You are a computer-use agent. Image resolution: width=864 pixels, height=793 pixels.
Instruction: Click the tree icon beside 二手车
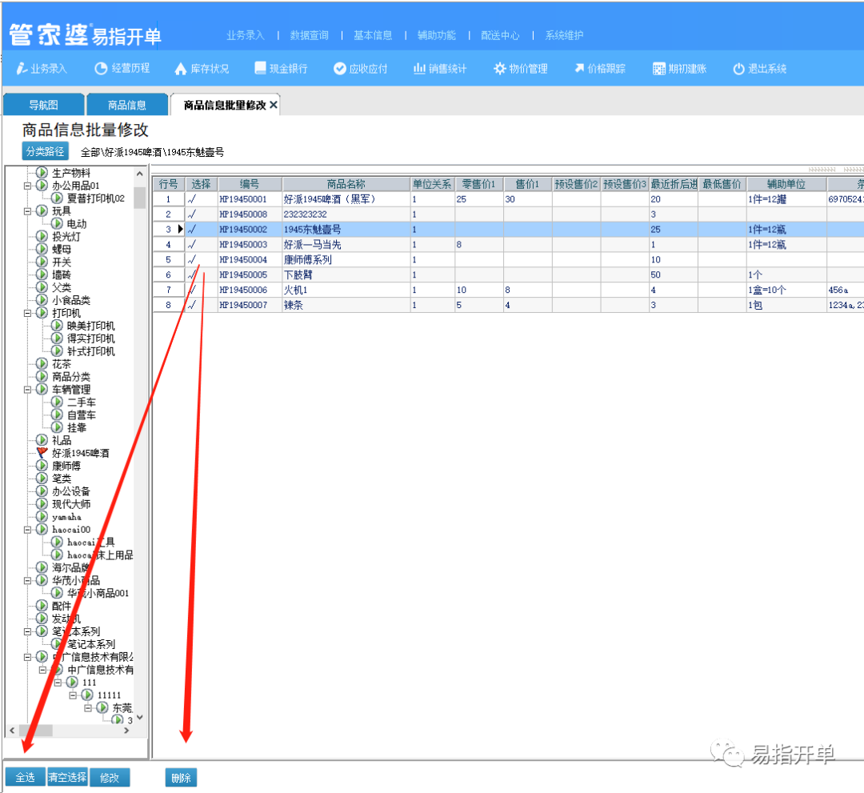click(57, 402)
